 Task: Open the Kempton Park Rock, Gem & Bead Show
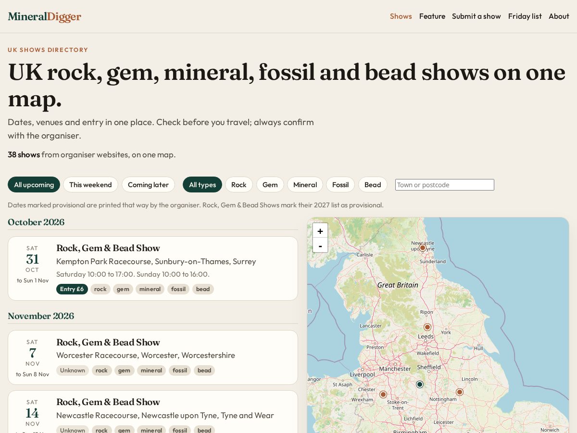tap(108, 248)
